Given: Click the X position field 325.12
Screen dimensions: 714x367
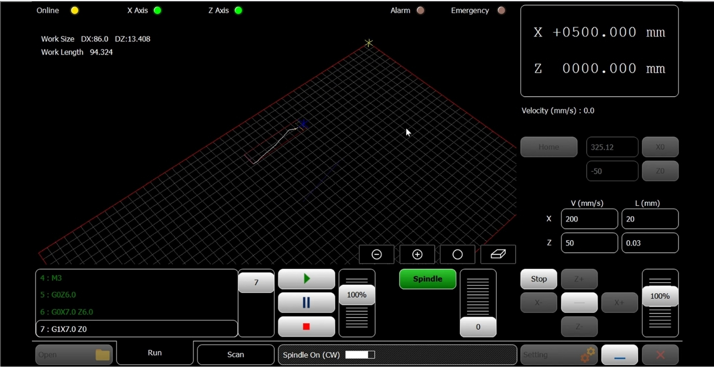Looking at the screenshot, I should (x=612, y=147).
